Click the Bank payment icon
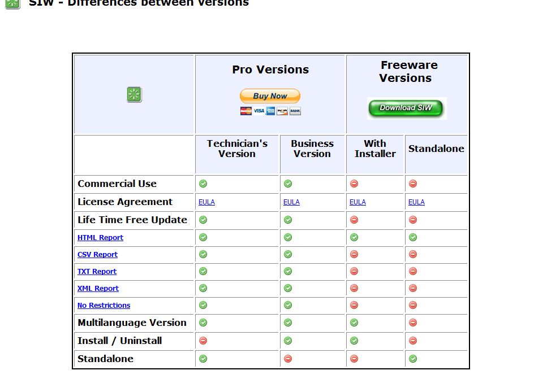This screenshot has width=560, height=379. (x=295, y=111)
